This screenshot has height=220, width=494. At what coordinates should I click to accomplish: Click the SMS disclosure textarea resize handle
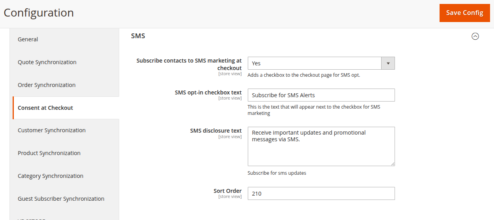tap(392, 163)
